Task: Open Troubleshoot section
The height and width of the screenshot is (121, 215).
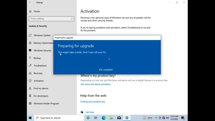Action: coord(40,66)
